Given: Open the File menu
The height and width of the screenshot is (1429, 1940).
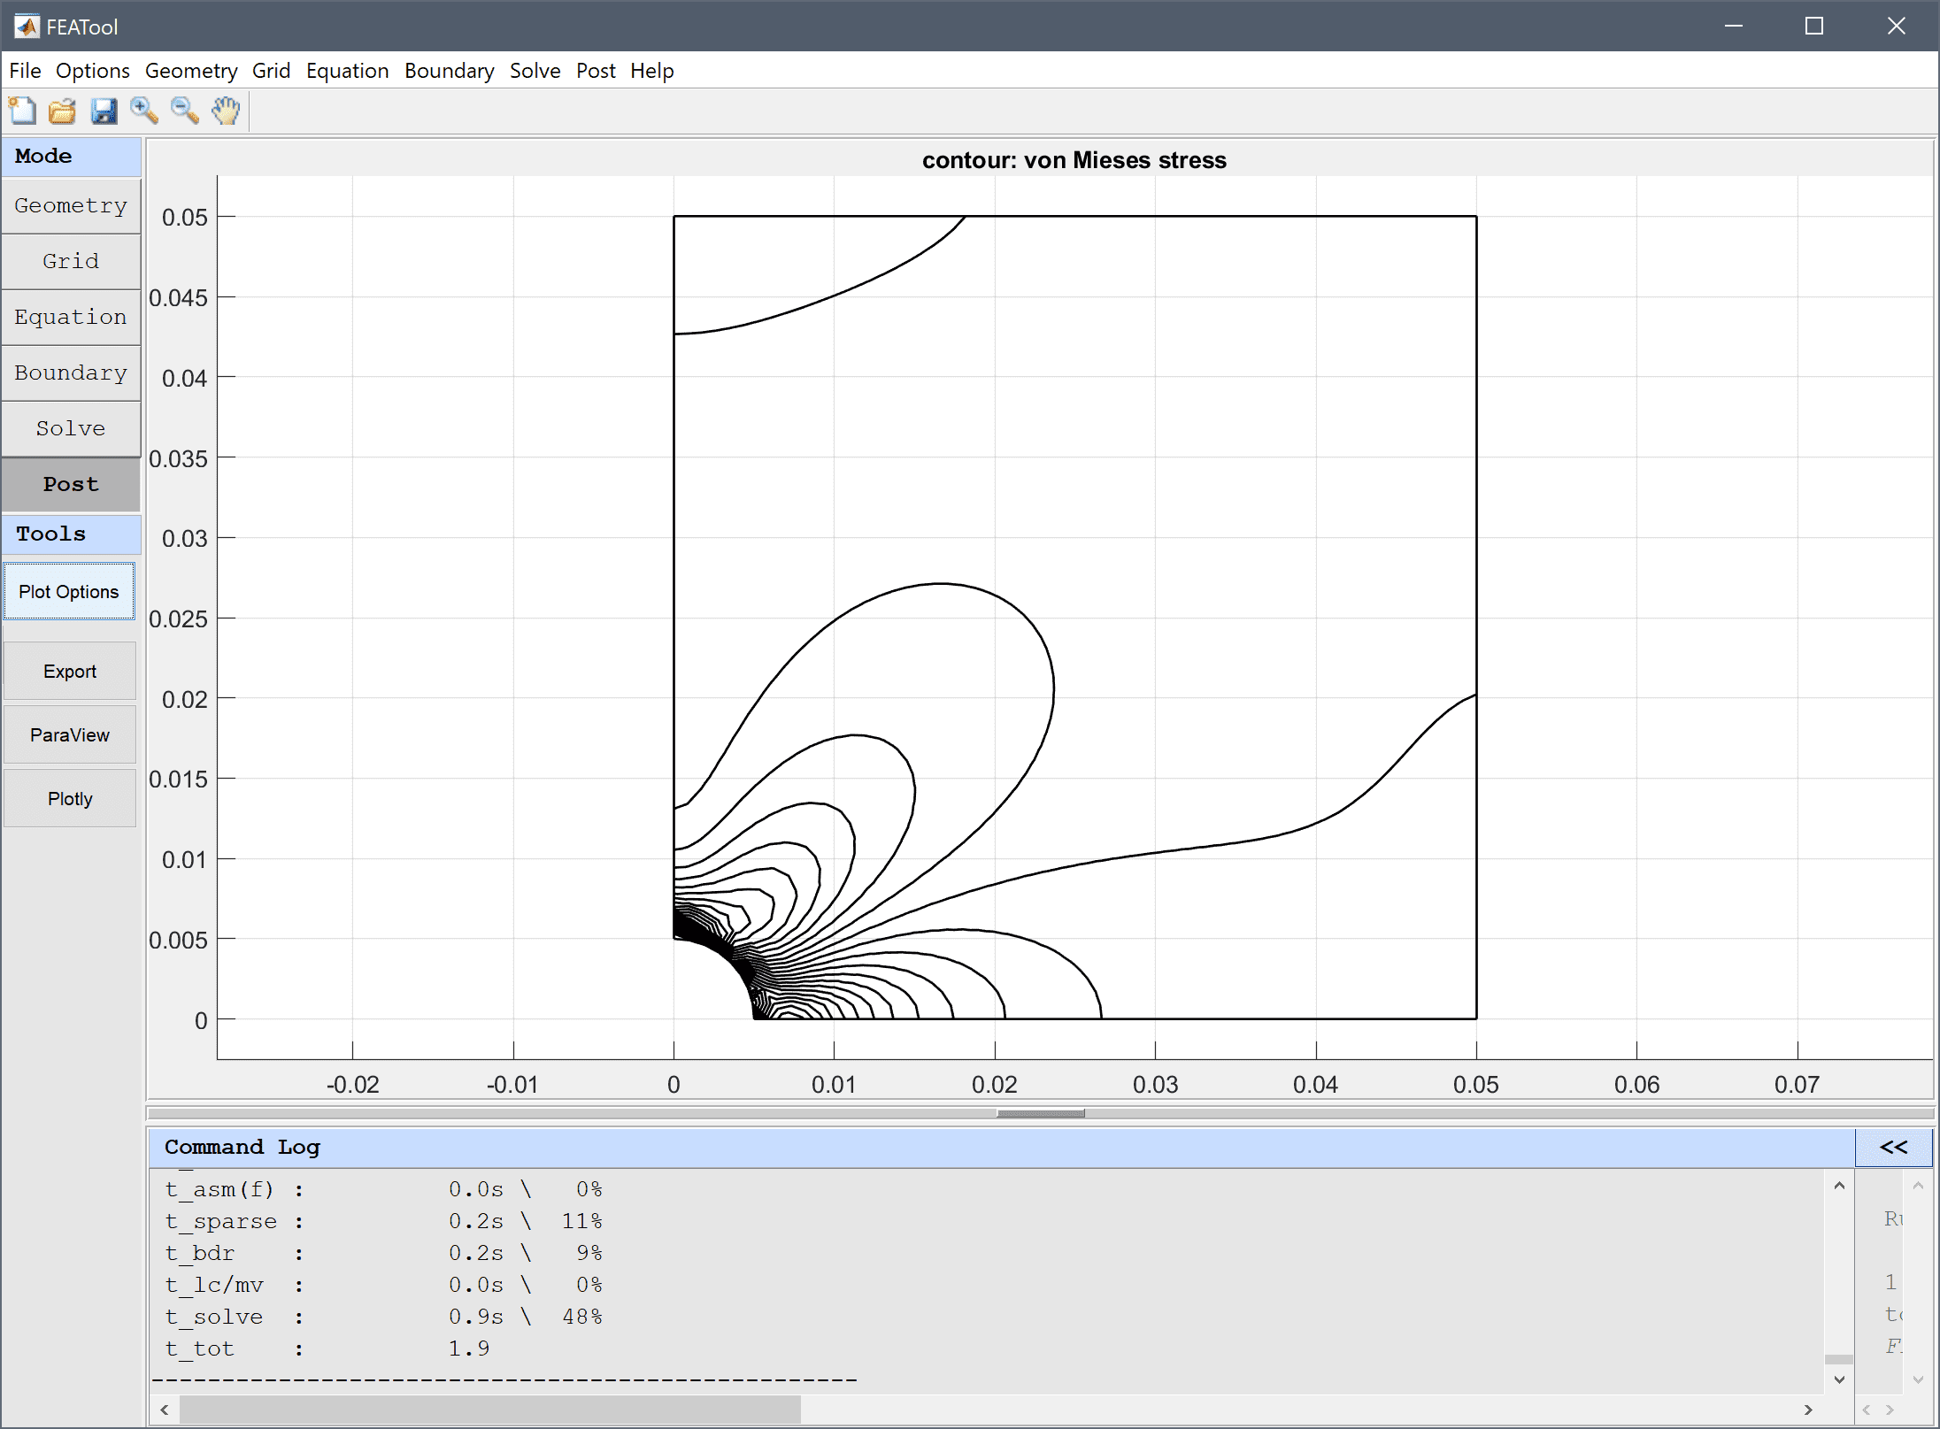Looking at the screenshot, I should (x=25, y=71).
